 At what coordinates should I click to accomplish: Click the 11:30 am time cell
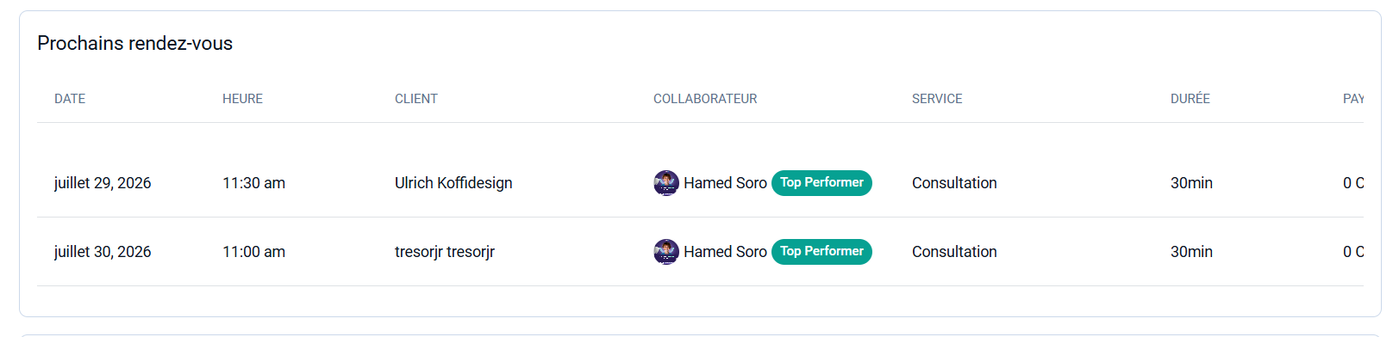[253, 183]
